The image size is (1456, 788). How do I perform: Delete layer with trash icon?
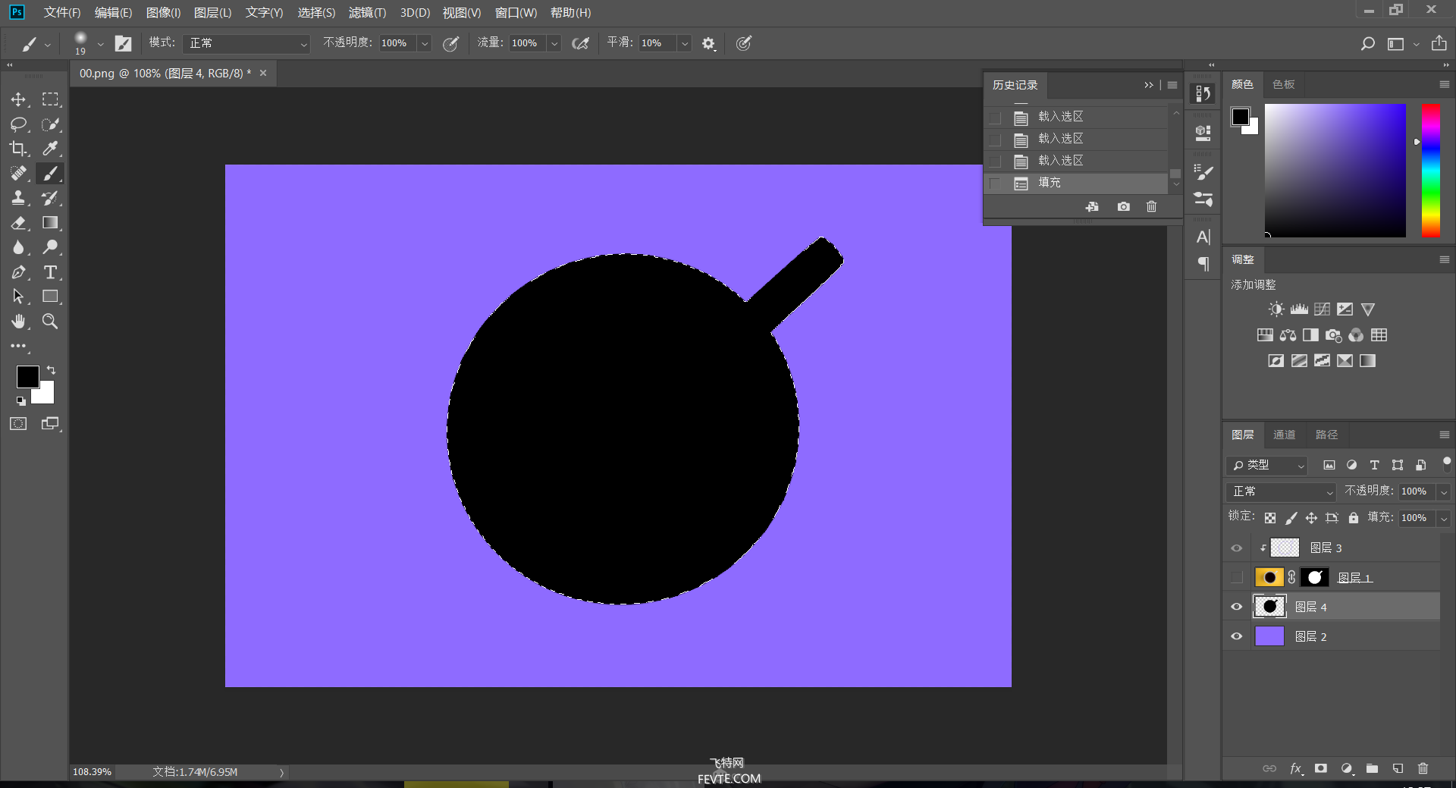[1423, 768]
